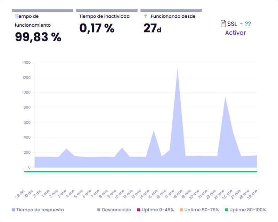
Task: Select the 0,17 % downtime value
Action: tap(97, 28)
